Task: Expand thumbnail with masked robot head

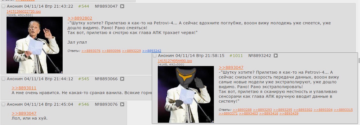Action: [x=186, y=94]
